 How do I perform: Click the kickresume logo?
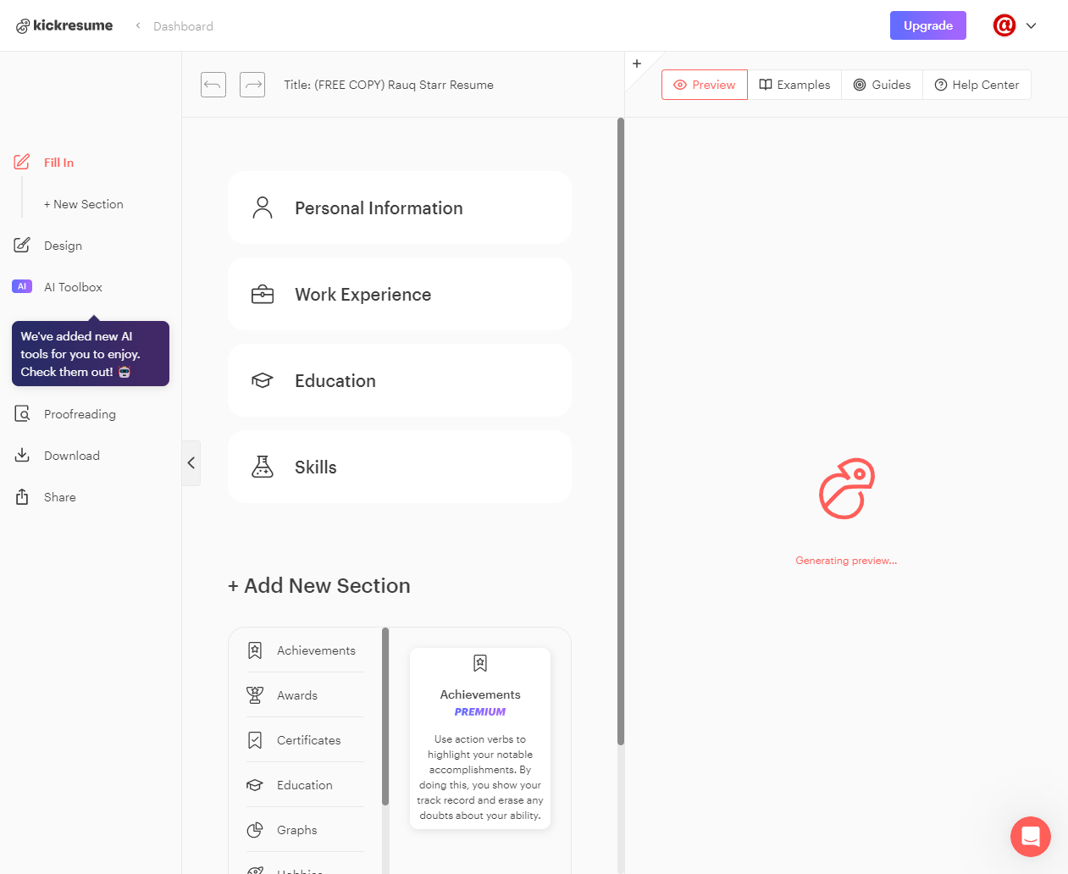click(x=64, y=25)
